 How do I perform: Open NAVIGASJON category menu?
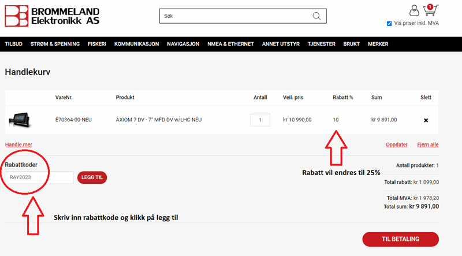183,44
